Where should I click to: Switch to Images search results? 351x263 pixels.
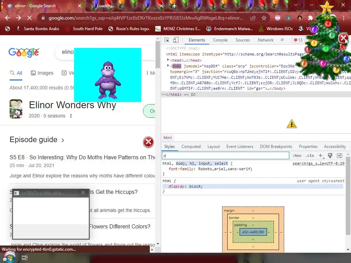pyautogui.click(x=42, y=73)
